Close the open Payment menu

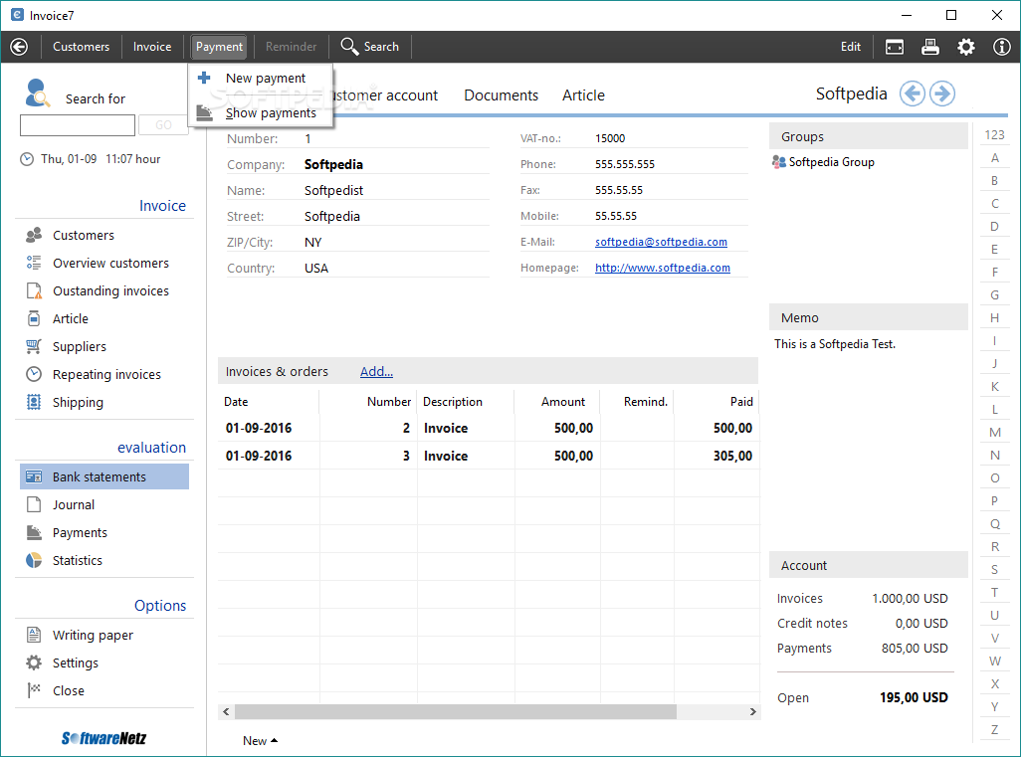219,47
